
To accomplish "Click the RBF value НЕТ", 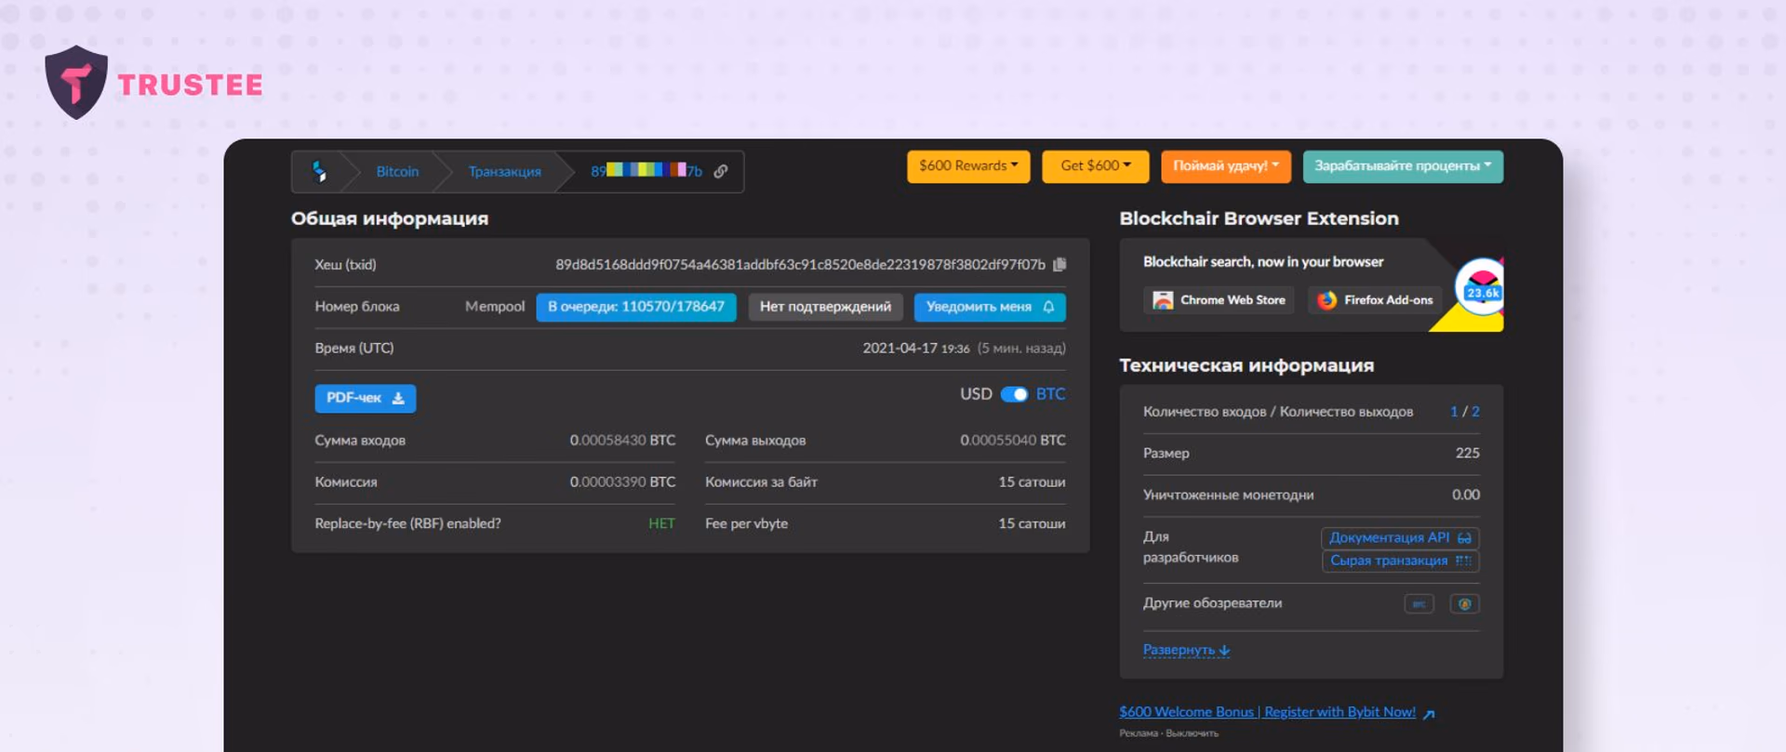I will (661, 524).
